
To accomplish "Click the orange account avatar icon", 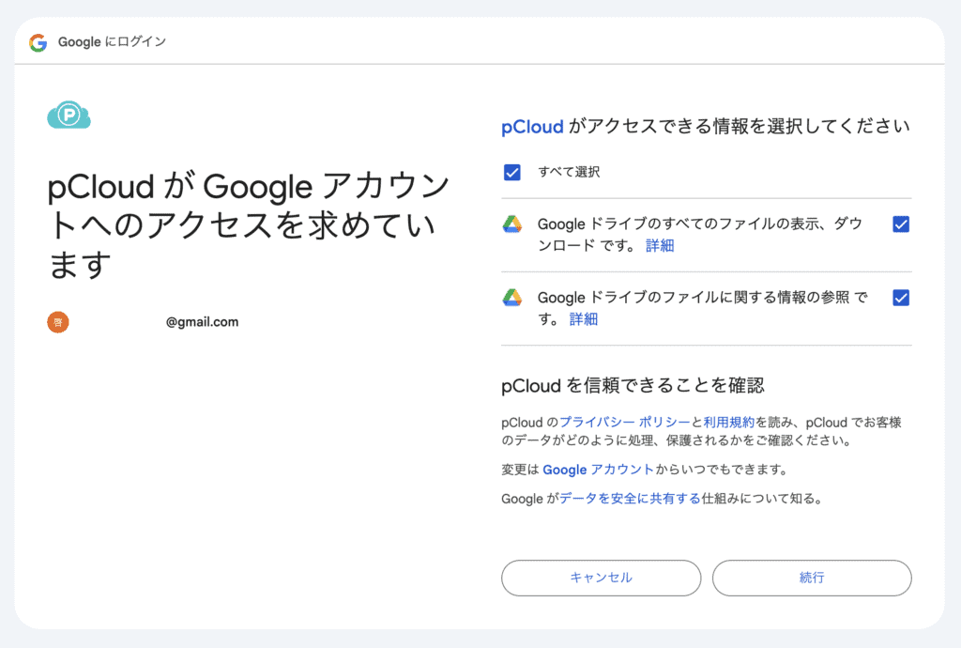I will tap(58, 322).
